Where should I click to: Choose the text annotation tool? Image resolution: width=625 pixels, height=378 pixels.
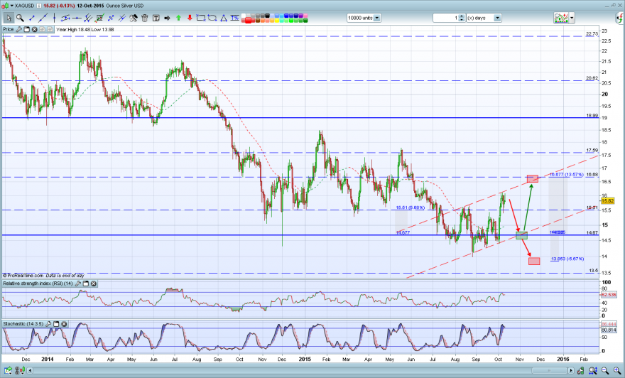pos(156,18)
